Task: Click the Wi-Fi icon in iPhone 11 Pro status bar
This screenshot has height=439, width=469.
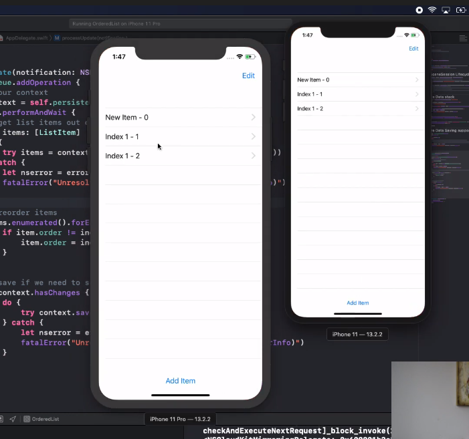Action: click(x=240, y=56)
